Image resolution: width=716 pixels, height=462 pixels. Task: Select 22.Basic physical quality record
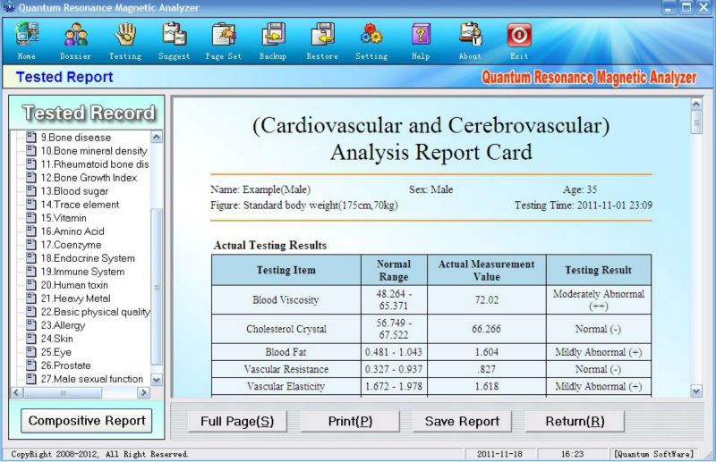pos(96,312)
